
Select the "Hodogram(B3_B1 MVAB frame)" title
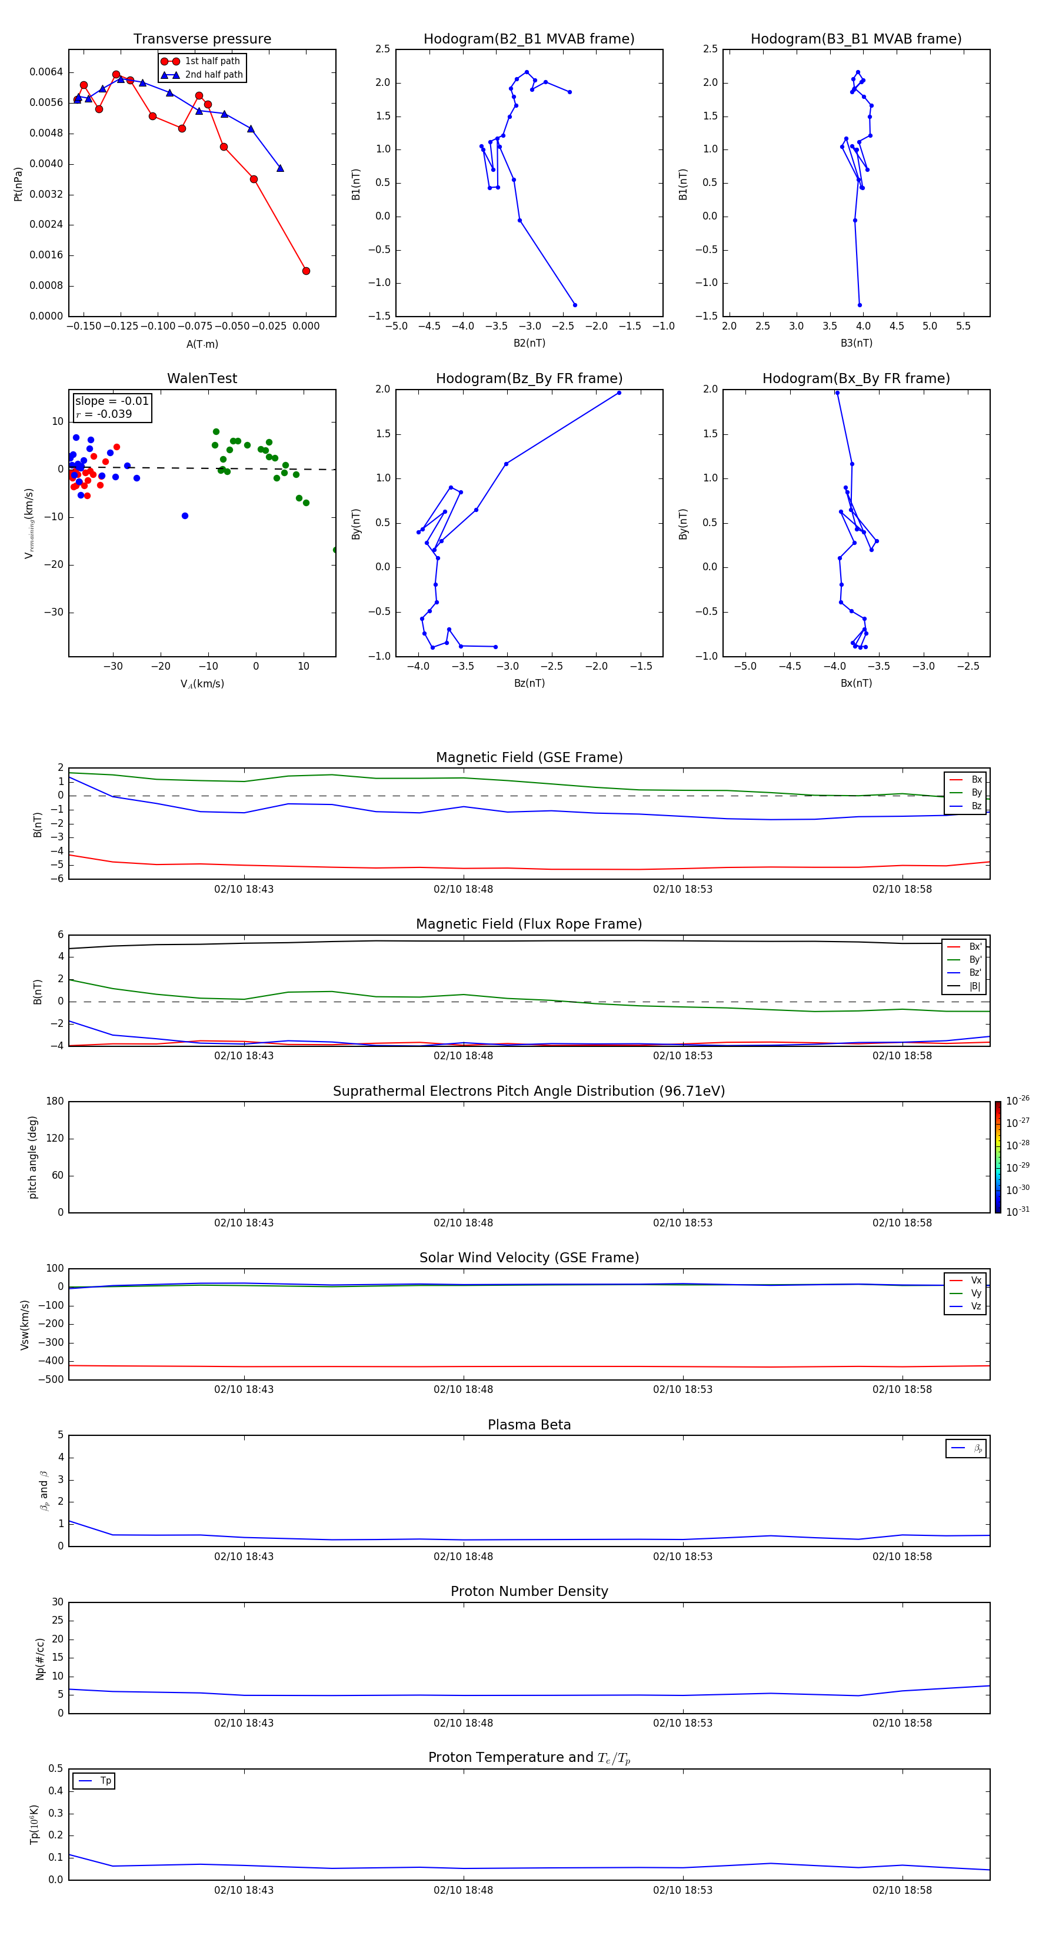point(856,38)
